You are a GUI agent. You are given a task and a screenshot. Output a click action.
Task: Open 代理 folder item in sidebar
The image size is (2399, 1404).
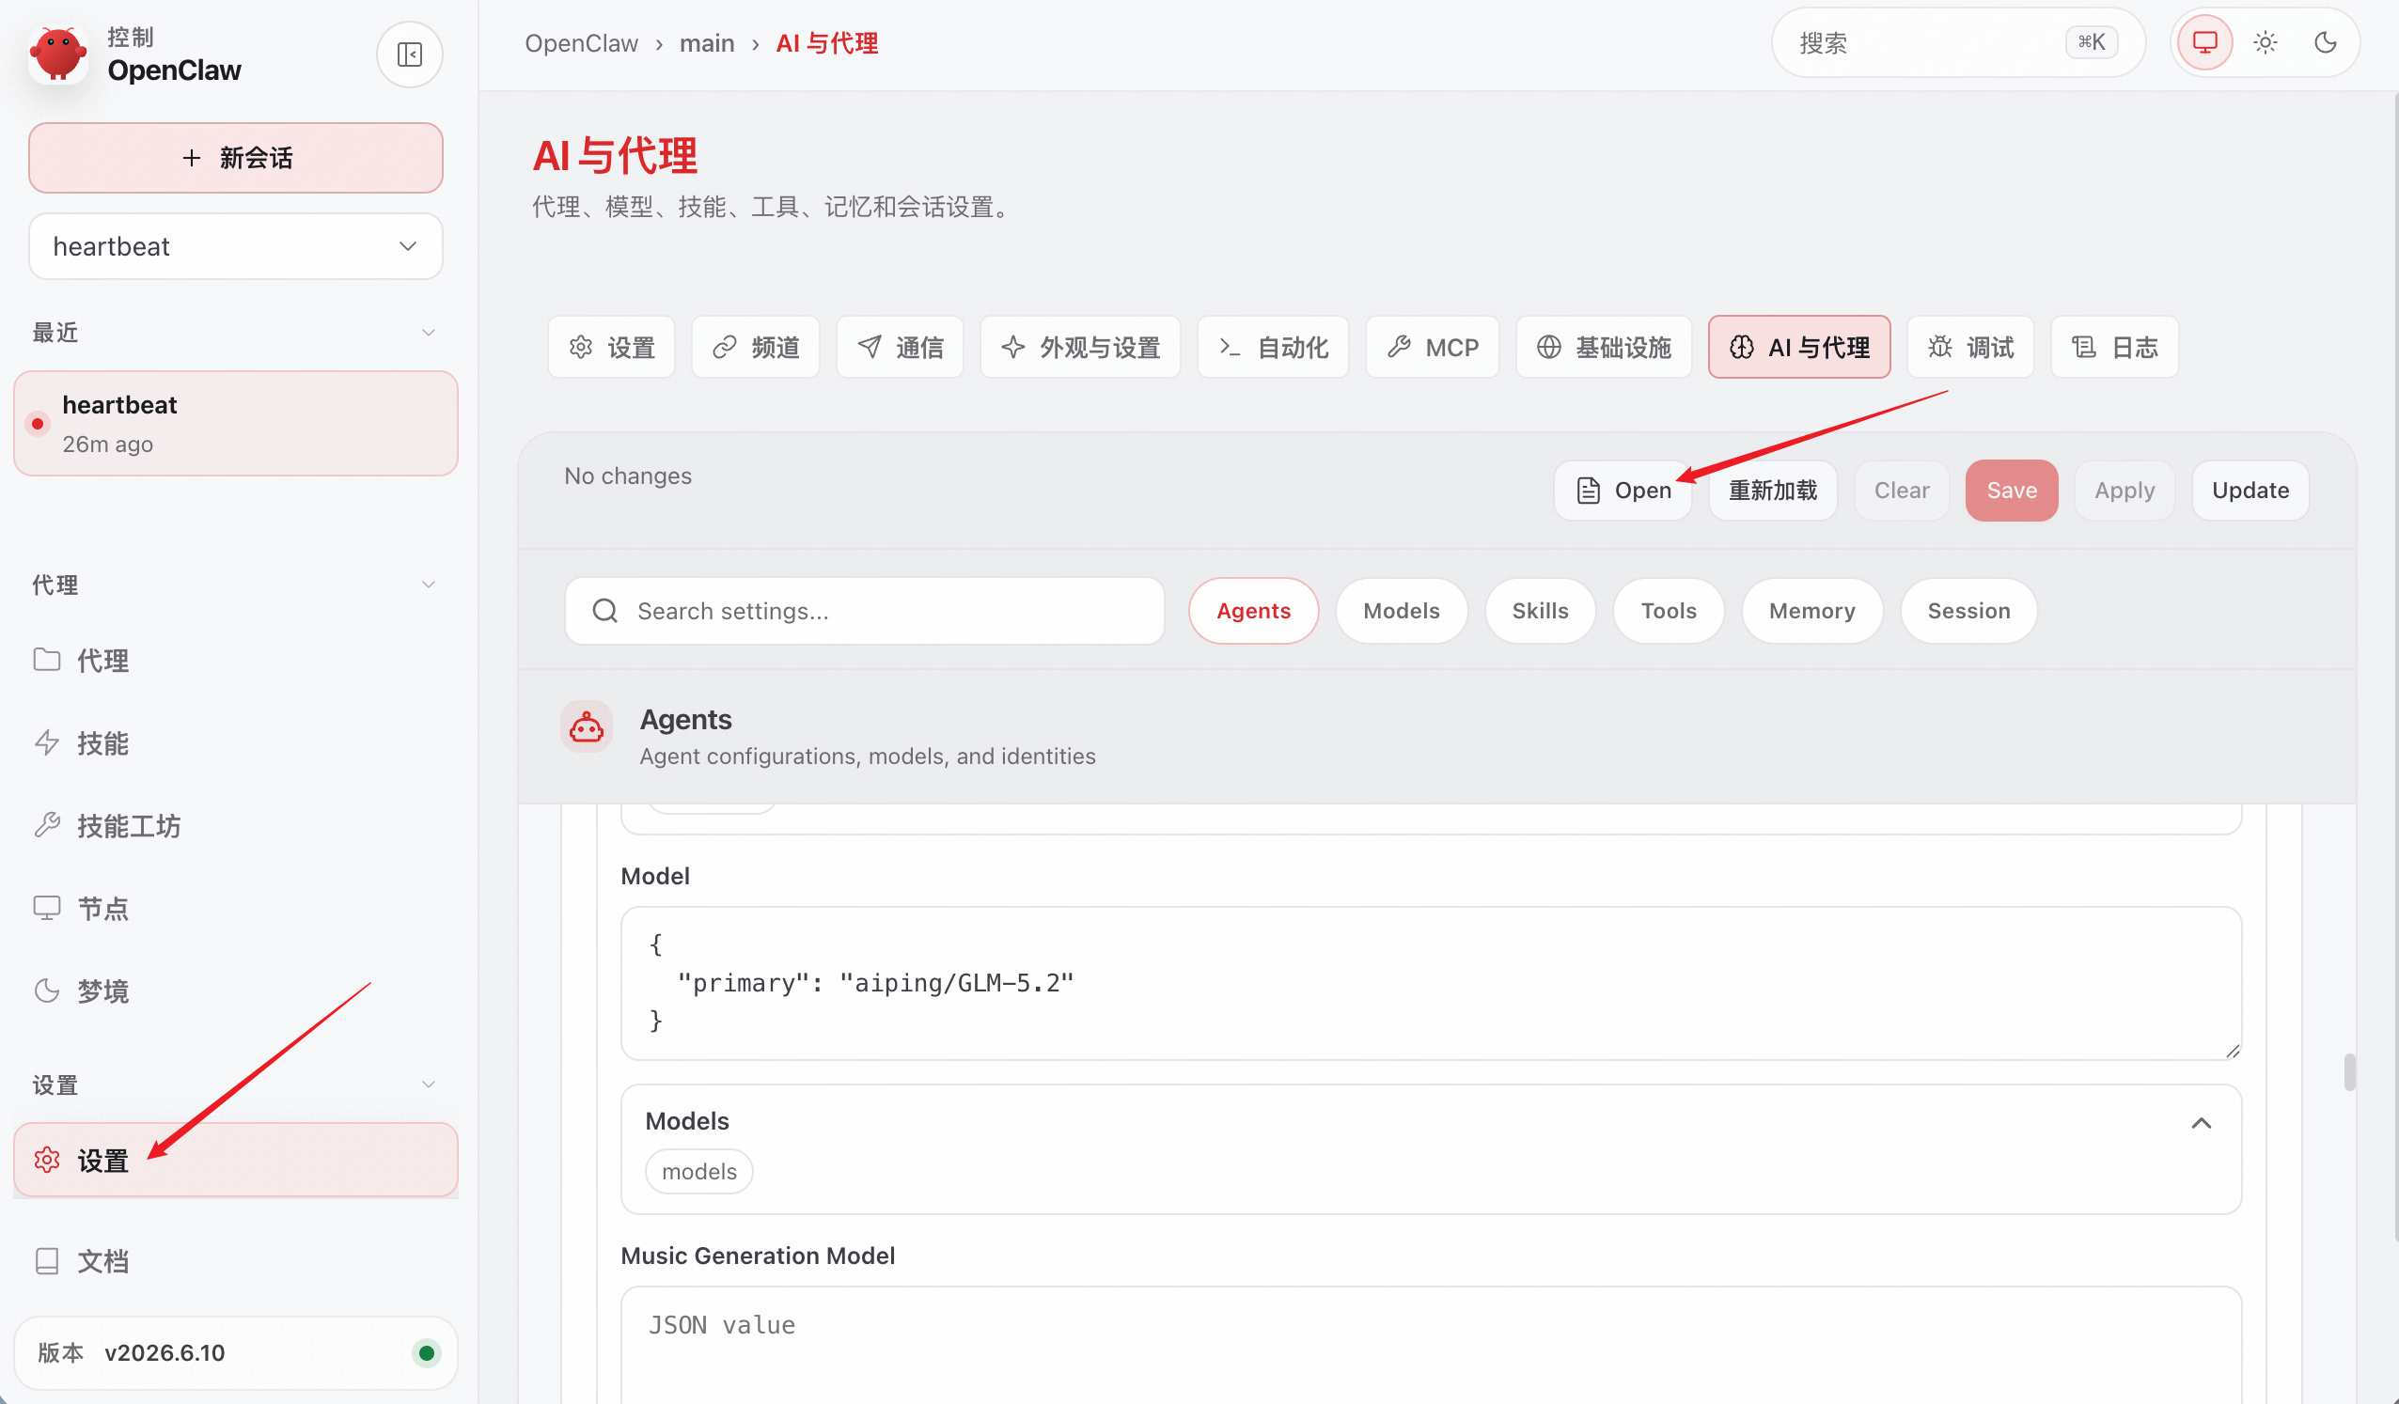click(x=235, y=660)
